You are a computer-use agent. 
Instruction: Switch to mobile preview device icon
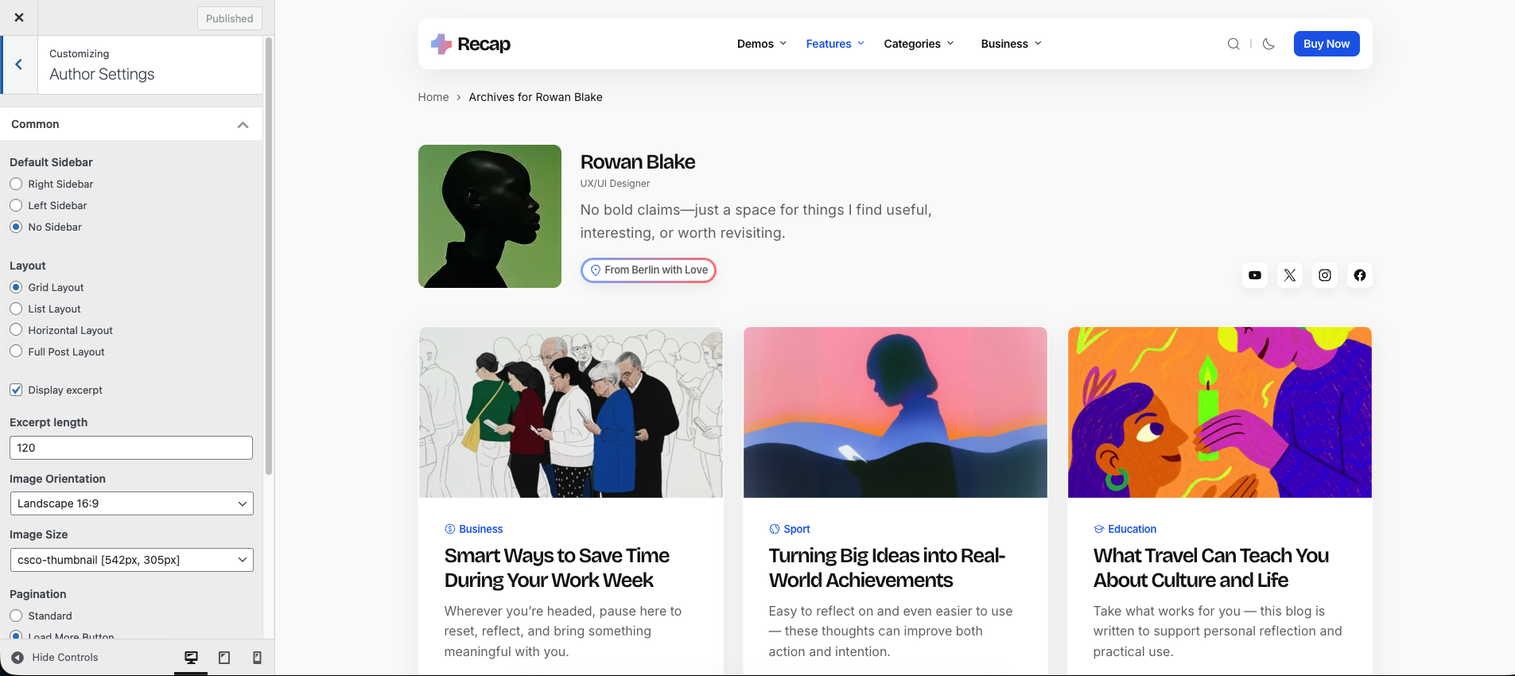pos(257,658)
